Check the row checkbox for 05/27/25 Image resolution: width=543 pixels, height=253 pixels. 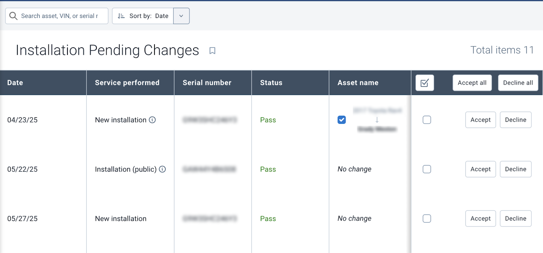(x=427, y=218)
